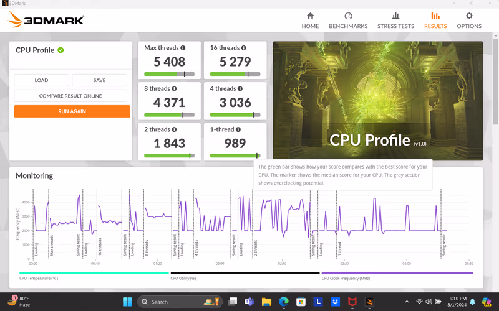Click the Save button
Screen dimensions: 499x311
[99, 80]
